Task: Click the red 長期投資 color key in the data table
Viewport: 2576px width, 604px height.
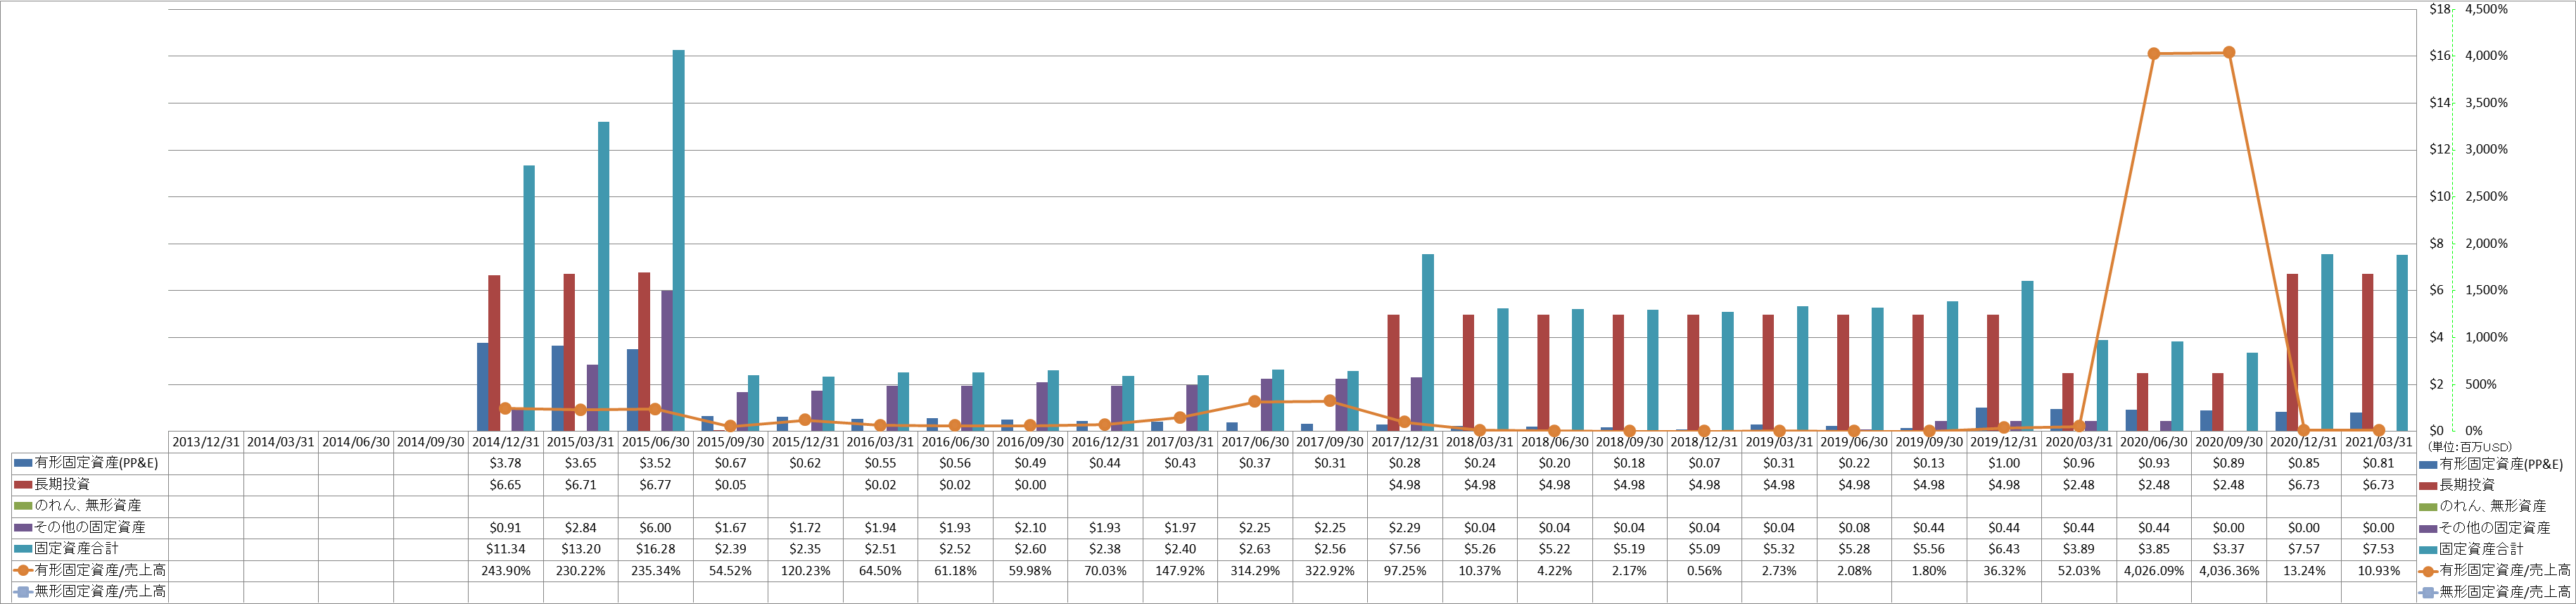Action: point(23,485)
